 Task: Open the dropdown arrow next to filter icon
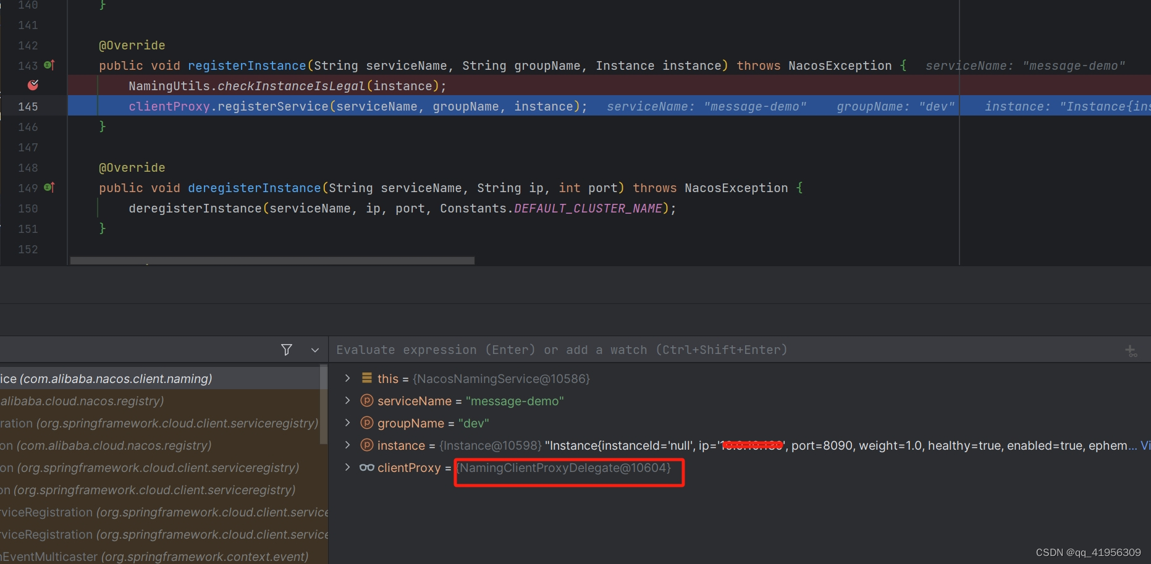[315, 350]
